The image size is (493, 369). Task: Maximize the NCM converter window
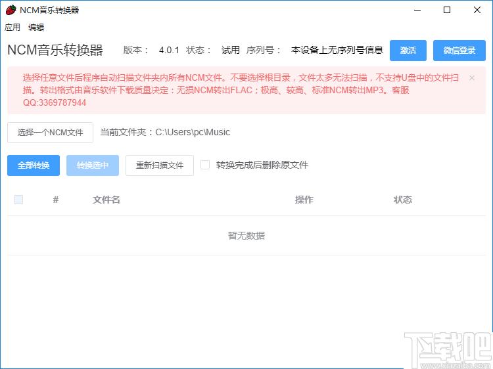pyautogui.click(x=447, y=10)
